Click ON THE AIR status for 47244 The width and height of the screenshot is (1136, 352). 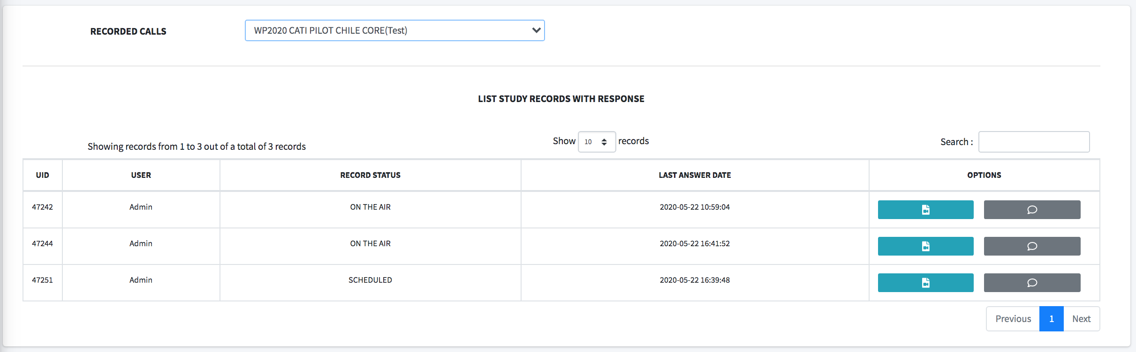[x=370, y=243]
